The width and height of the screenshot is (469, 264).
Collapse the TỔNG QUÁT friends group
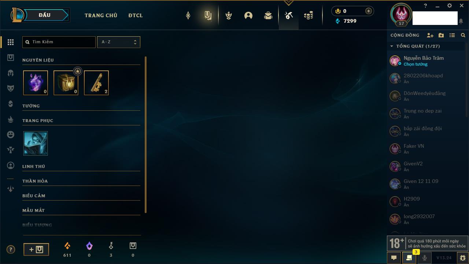(x=391, y=46)
